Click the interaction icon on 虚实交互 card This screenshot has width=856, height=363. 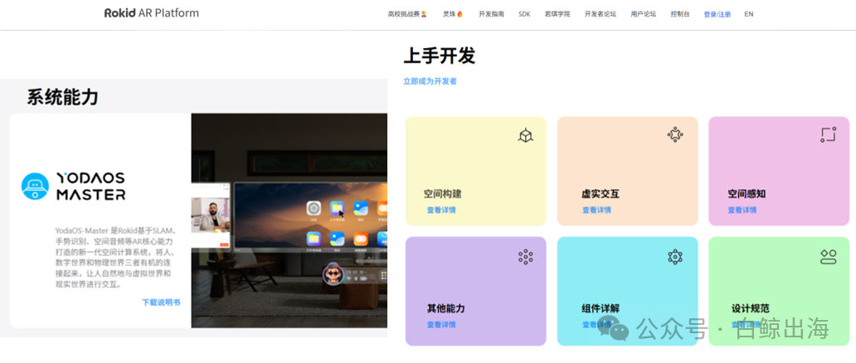[x=675, y=134]
